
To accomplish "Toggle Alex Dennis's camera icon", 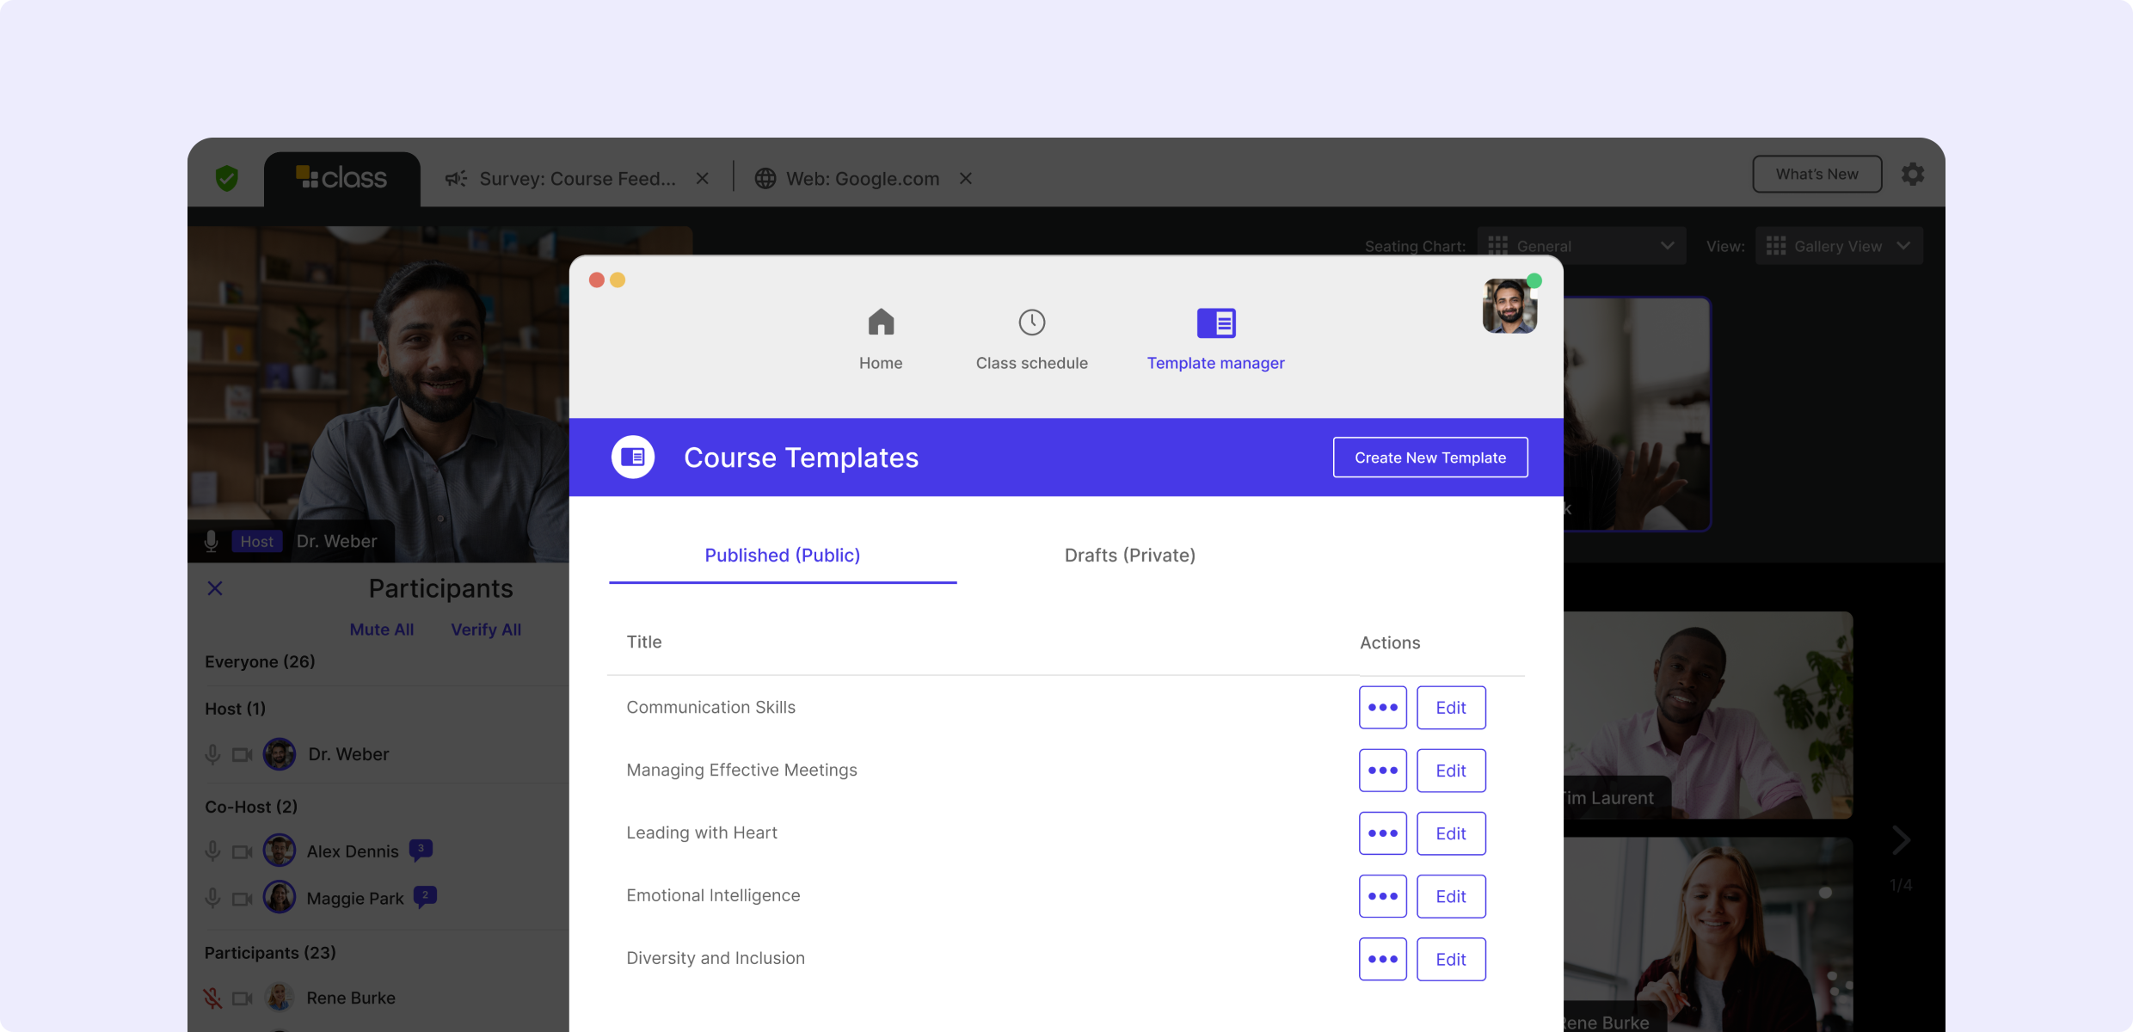I will pos(243,851).
